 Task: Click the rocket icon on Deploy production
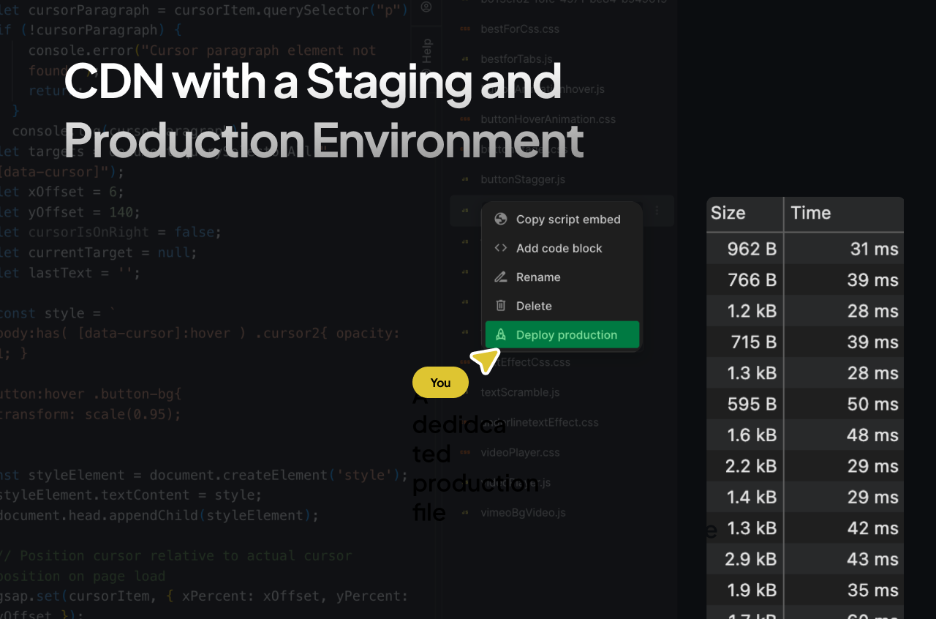click(x=501, y=335)
